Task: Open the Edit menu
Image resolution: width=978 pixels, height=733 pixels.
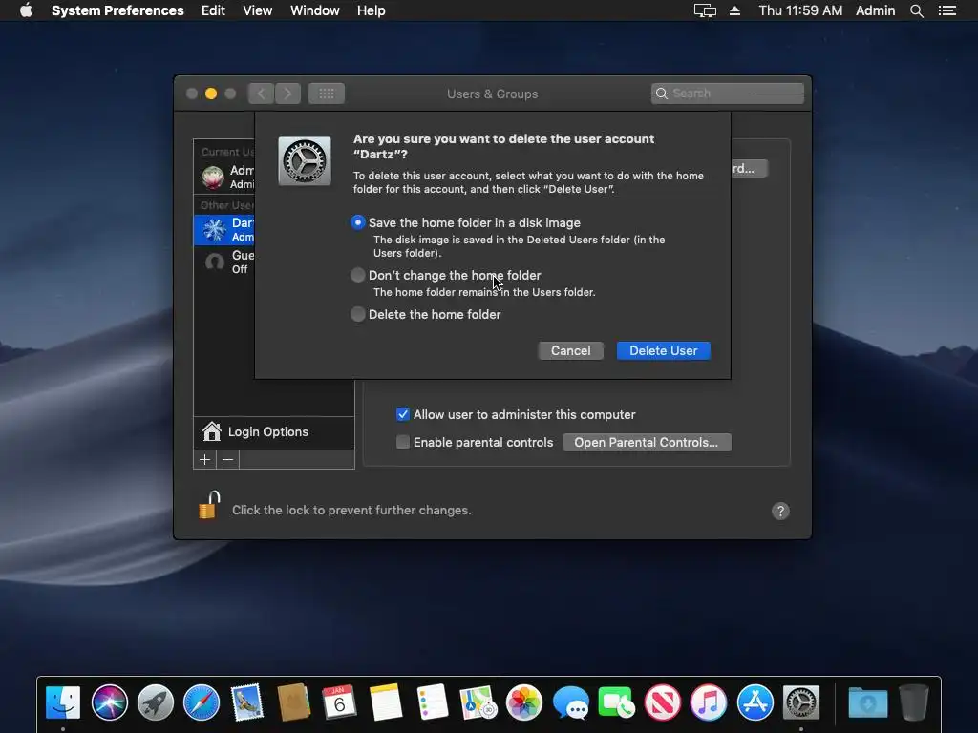Action: click(213, 10)
